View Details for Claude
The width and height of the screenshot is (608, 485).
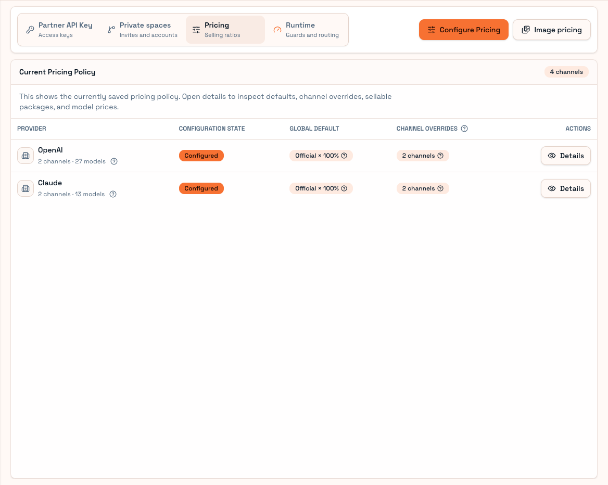click(x=565, y=188)
